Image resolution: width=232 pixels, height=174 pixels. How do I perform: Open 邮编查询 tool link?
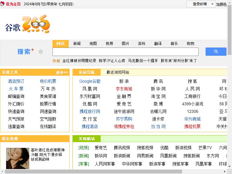16,96
